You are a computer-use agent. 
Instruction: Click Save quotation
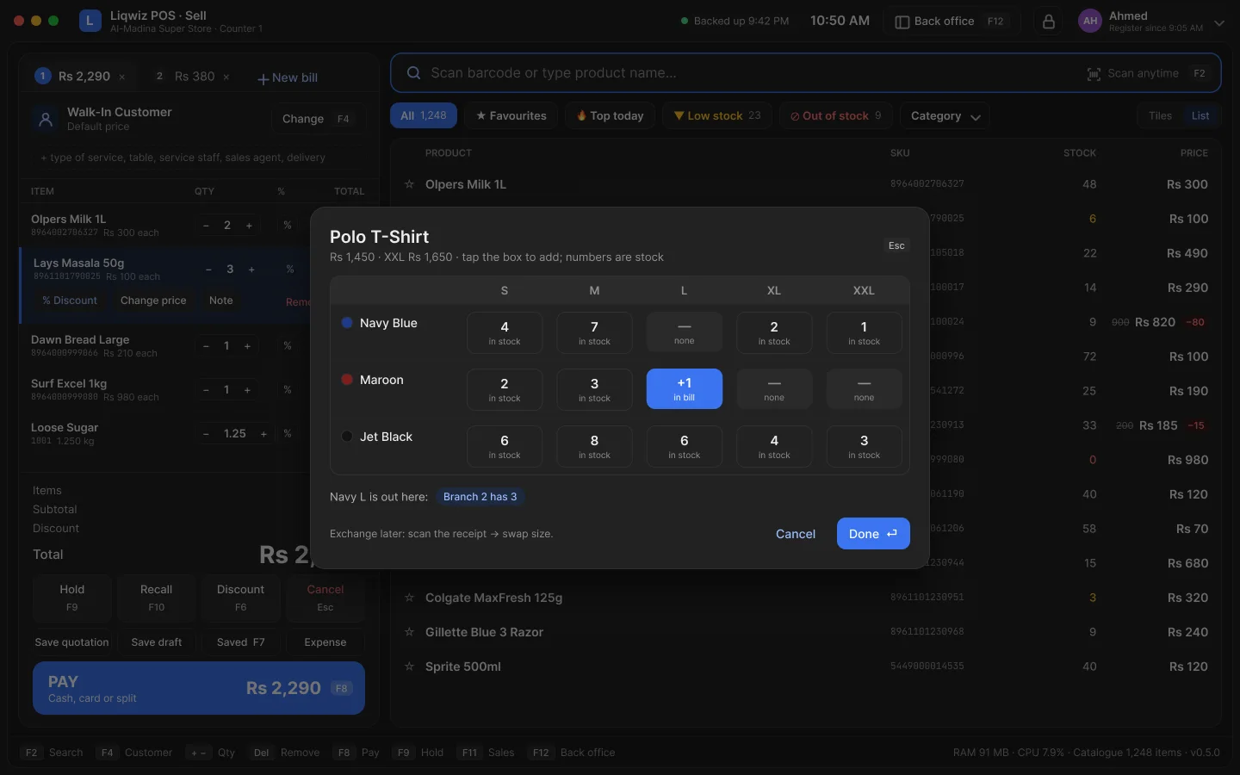click(x=72, y=642)
